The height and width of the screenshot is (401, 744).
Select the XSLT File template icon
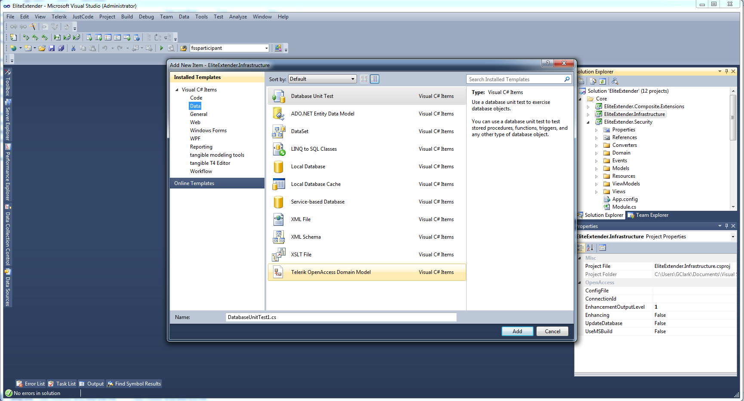pyautogui.click(x=279, y=255)
